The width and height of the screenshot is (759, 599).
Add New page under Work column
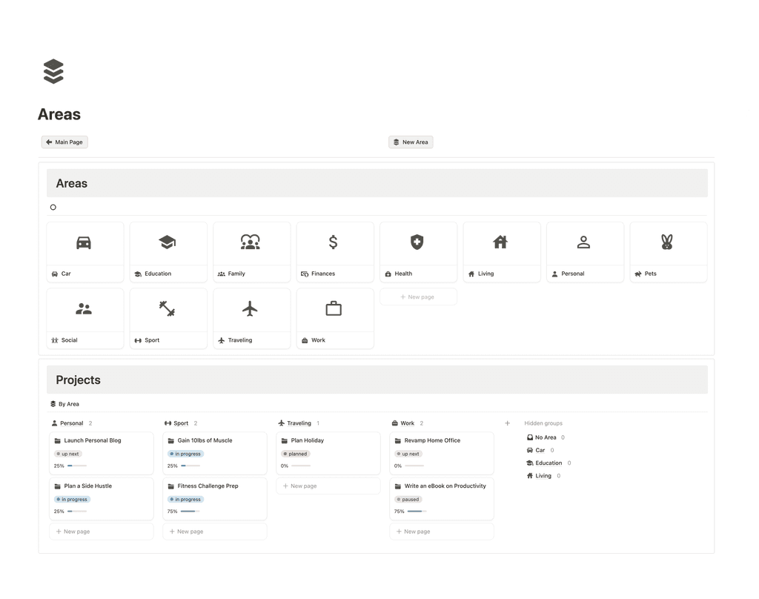point(442,532)
